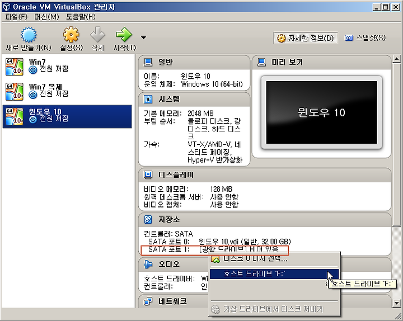Click the 미리 보기 section icon
Viewport: 403px width, 321px height.
point(261,62)
